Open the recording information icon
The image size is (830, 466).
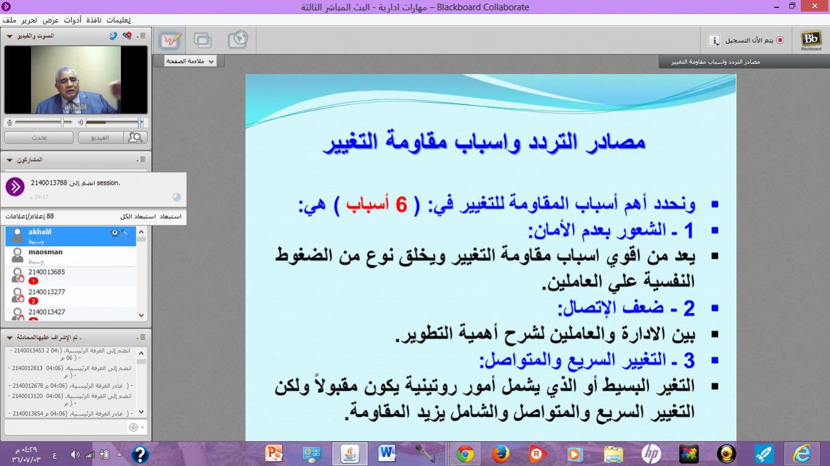[715, 40]
